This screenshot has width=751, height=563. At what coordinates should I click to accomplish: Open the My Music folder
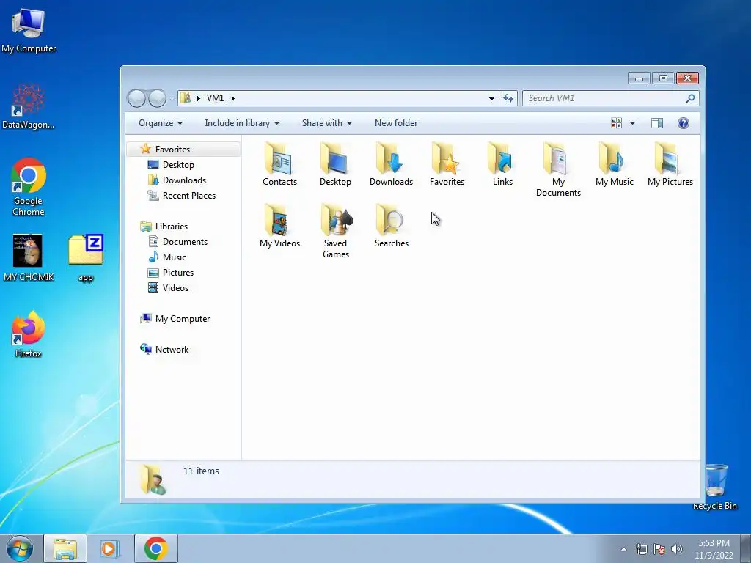point(614,164)
